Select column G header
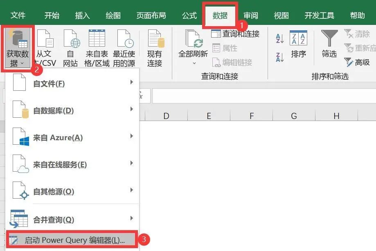This screenshot has width=376, height=251. click(294, 116)
